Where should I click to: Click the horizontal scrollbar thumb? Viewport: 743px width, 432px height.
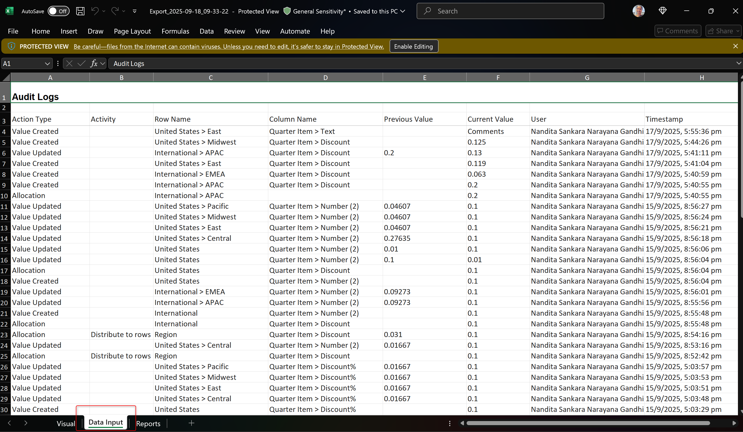pyautogui.click(x=588, y=423)
